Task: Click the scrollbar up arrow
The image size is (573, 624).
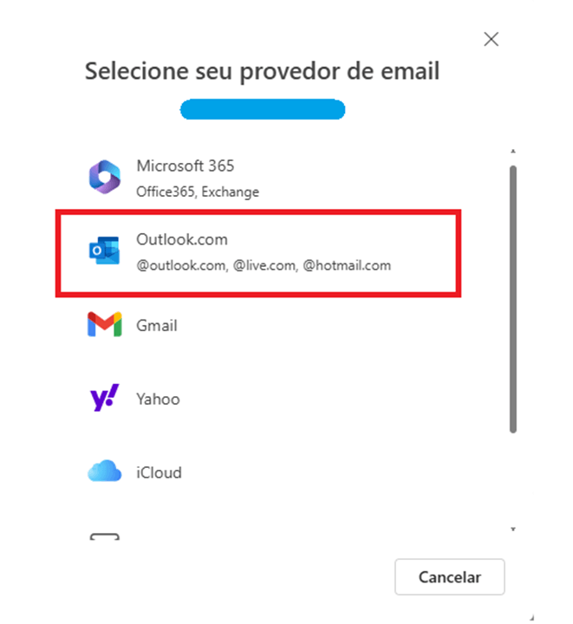Action: pyautogui.click(x=513, y=151)
